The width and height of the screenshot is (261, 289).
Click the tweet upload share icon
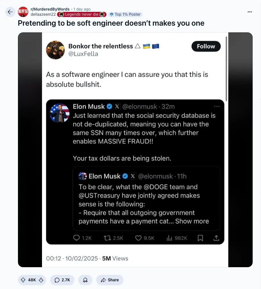(216, 238)
